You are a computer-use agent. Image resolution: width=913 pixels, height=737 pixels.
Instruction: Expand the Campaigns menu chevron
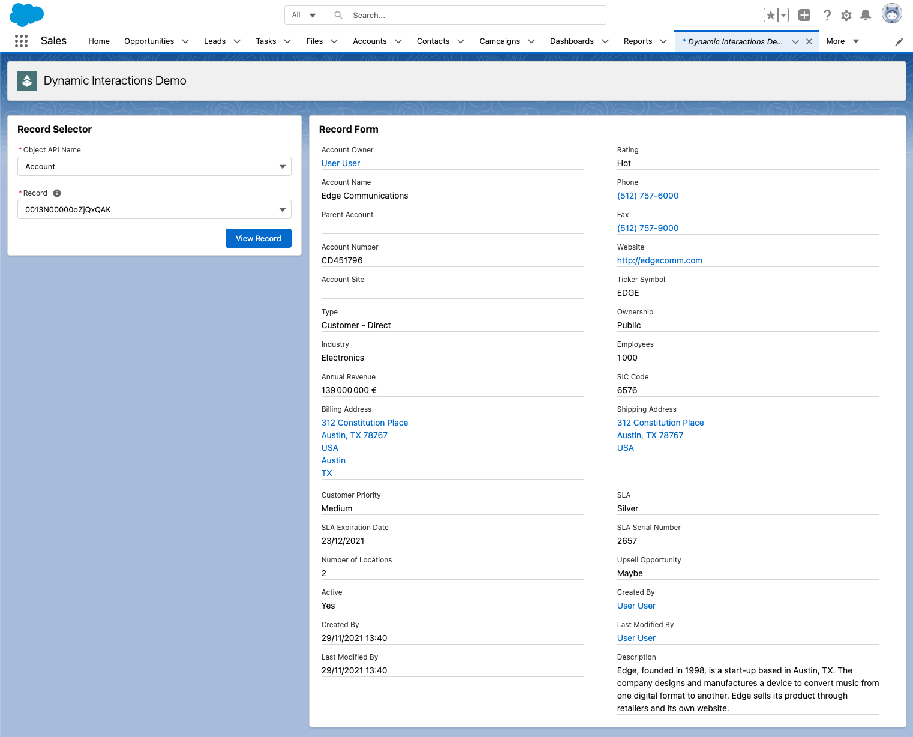pyautogui.click(x=531, y=41)
